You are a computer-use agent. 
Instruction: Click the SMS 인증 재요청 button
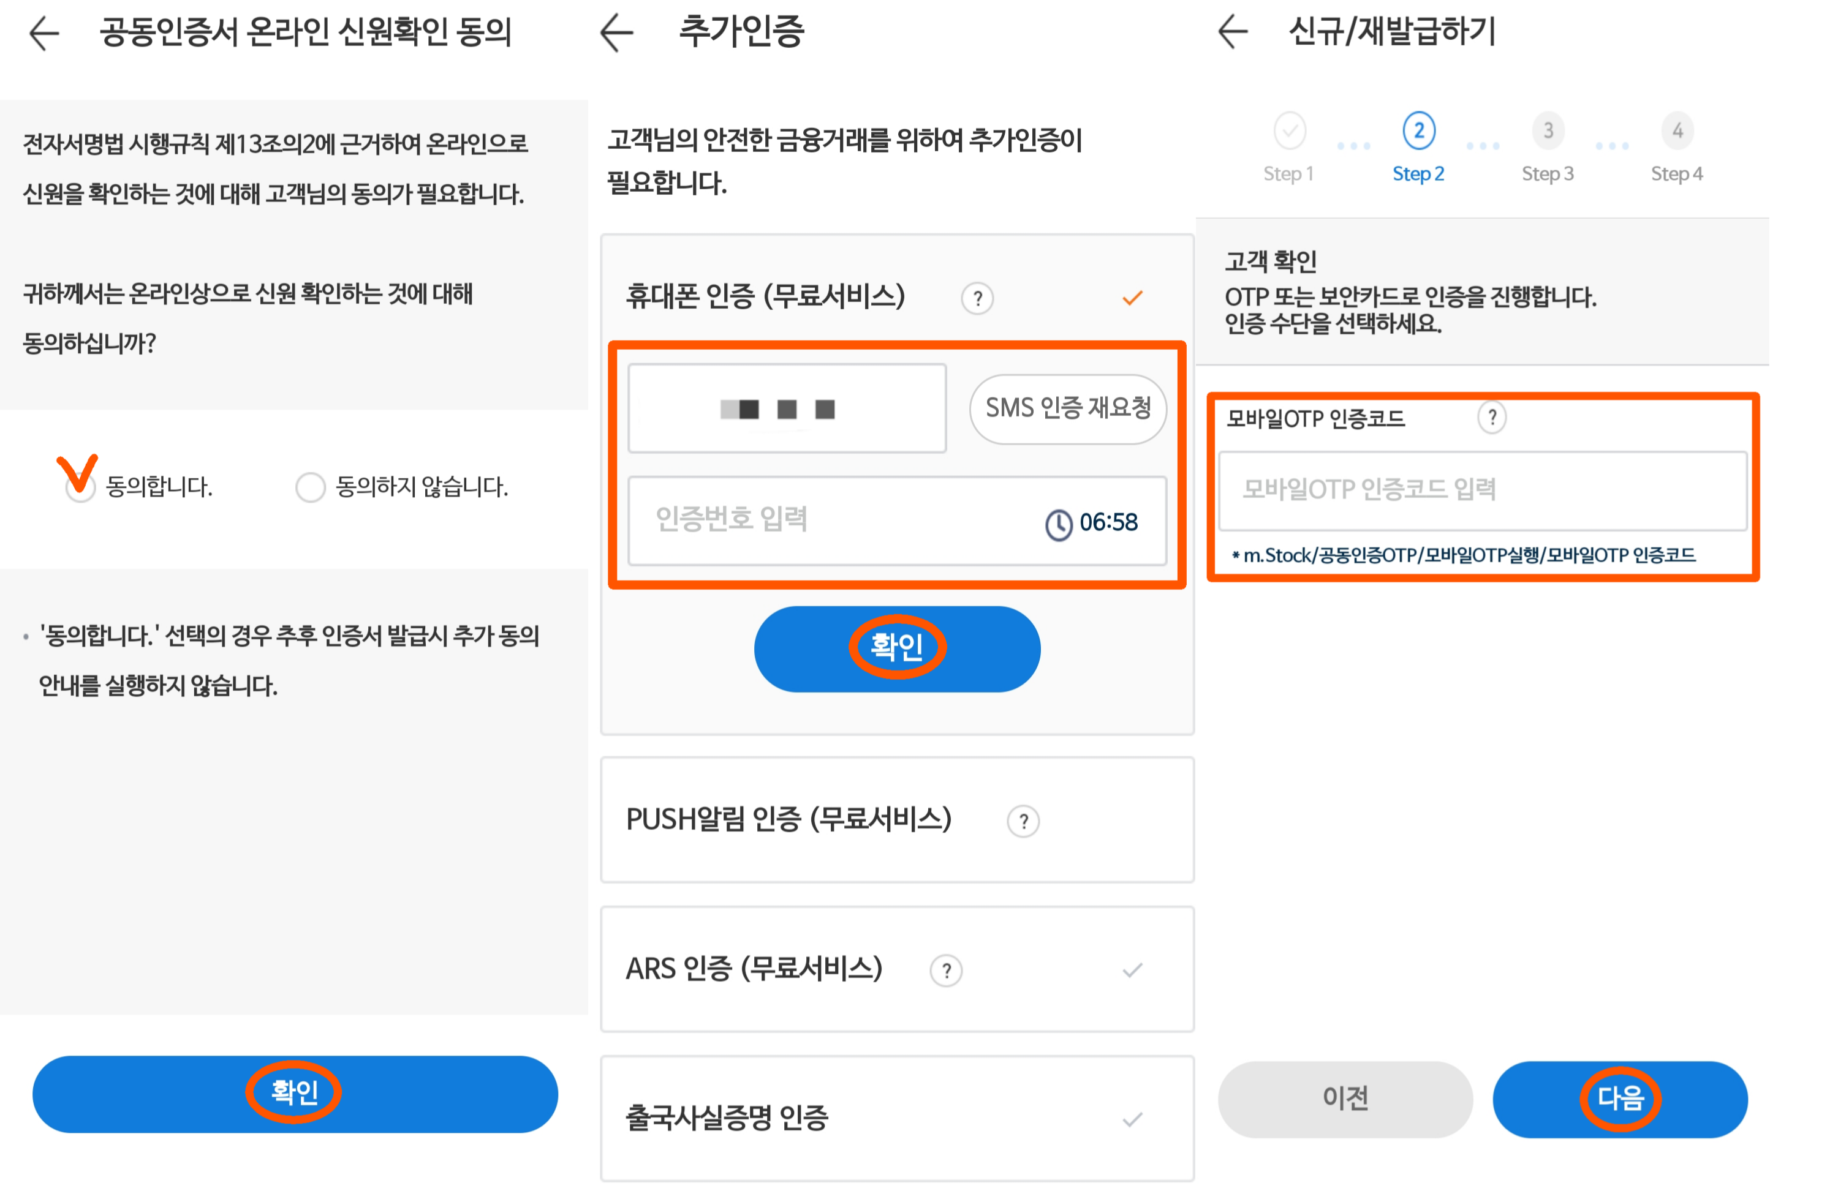click(1067, 408)
